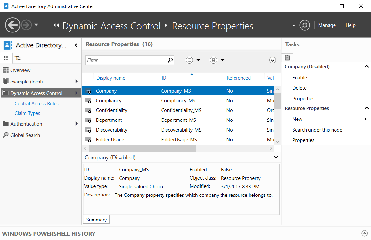The image size is (371, 240).
Task: Expand breadcrumb arrow before Resource Properties
Action: click(166, 25)
